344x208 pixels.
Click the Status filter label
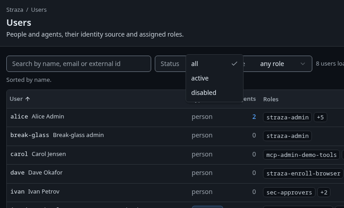(x=170, y=64)
